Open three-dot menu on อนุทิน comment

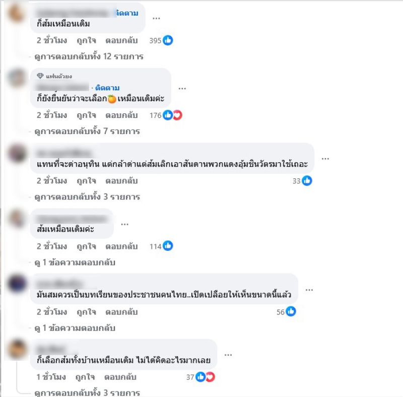pos(325,159)
